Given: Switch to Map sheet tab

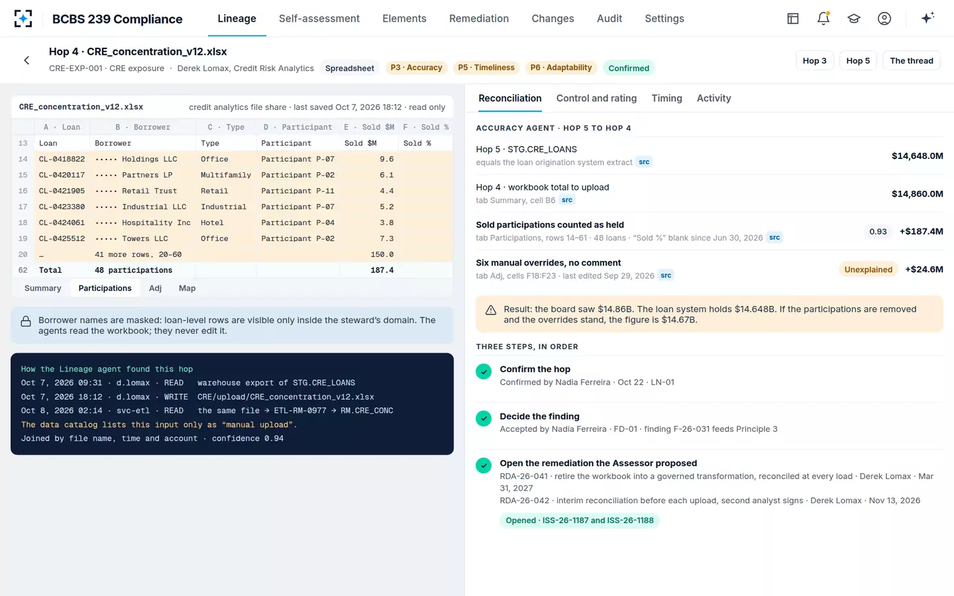Looking at the screenshot, I should (x=187, y=288).
